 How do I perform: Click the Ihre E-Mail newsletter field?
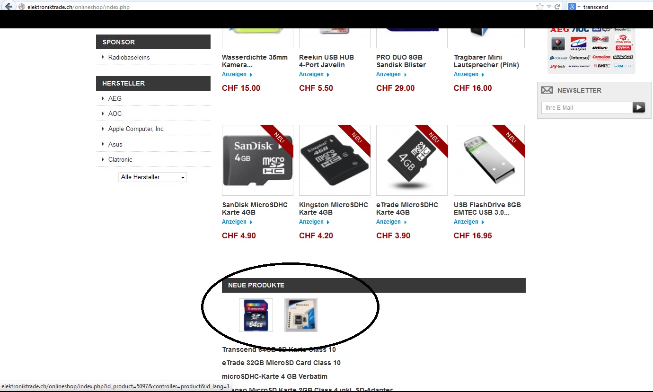point(587,108)
